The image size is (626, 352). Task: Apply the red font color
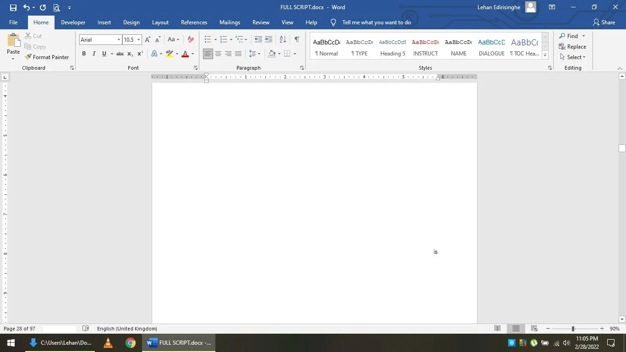[x=185, y=54]
